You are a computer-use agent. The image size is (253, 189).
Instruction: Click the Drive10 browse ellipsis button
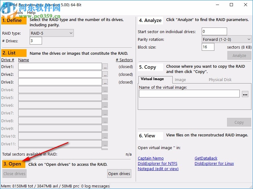[105, 136]
